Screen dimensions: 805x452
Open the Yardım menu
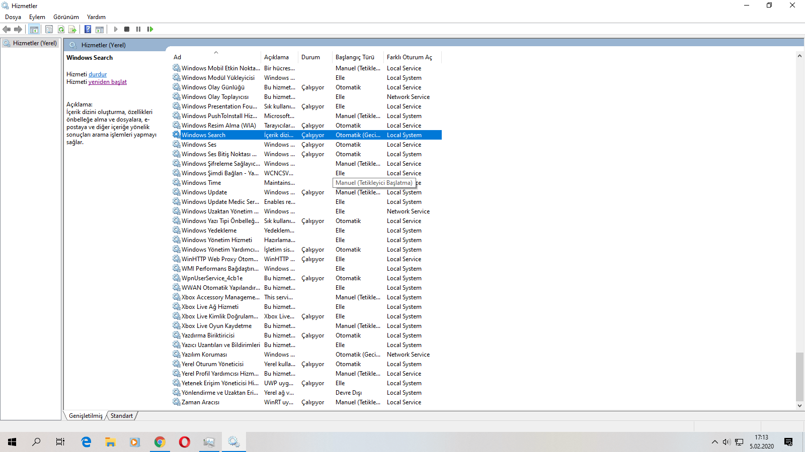[96, 17]
